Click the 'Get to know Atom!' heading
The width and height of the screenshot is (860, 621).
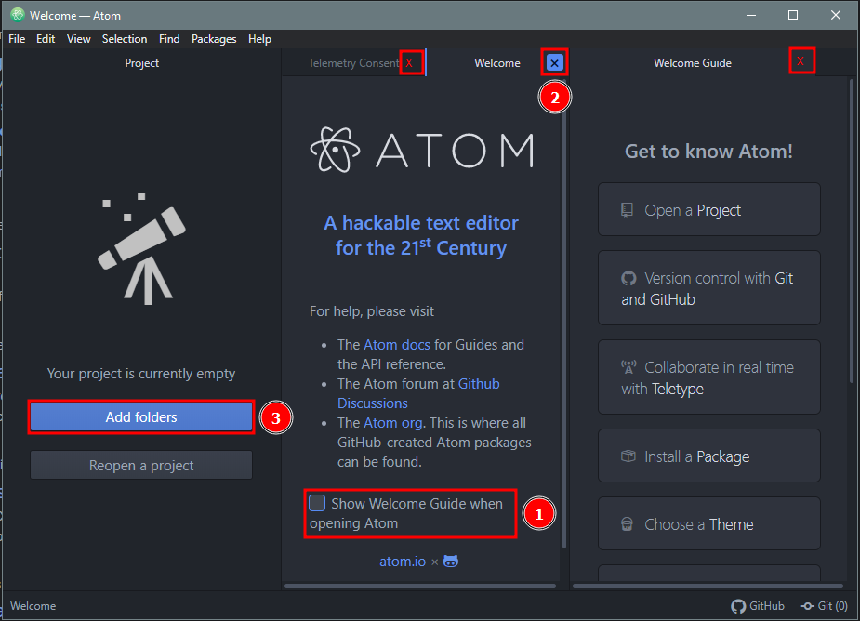pyautogui.click(x=708, y=151)
